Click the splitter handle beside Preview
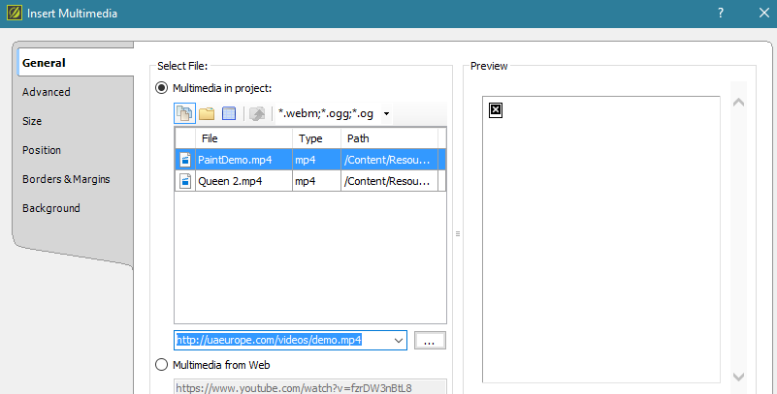 458,234
